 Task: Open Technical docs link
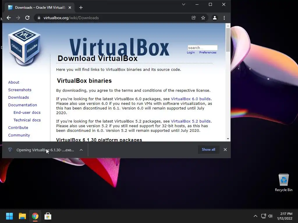tap(27, 120)
